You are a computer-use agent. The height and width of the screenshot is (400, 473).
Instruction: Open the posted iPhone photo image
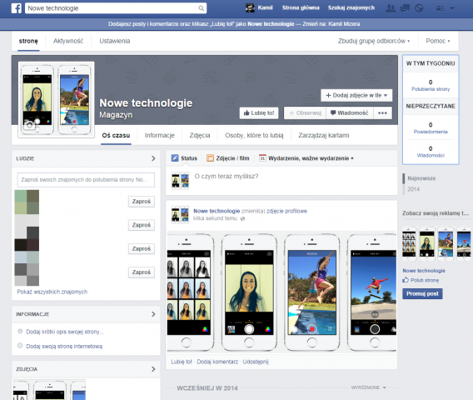point(281,292)
